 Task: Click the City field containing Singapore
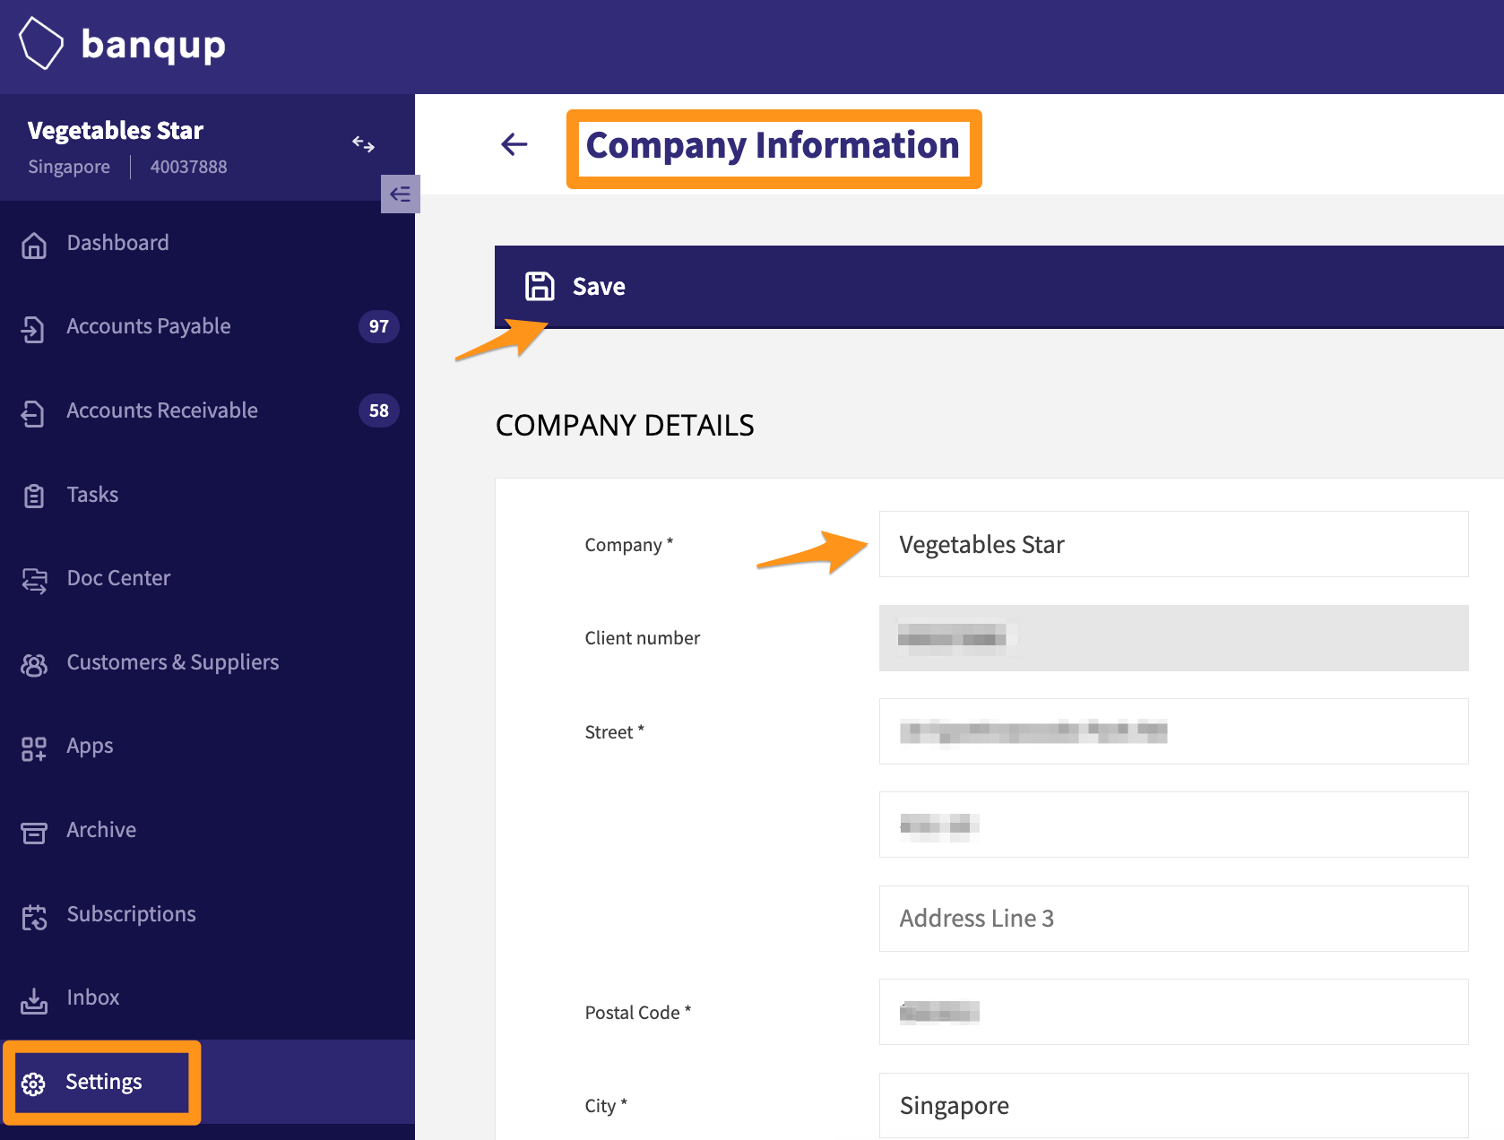pyautogui.click(x=1173, y=1106)
